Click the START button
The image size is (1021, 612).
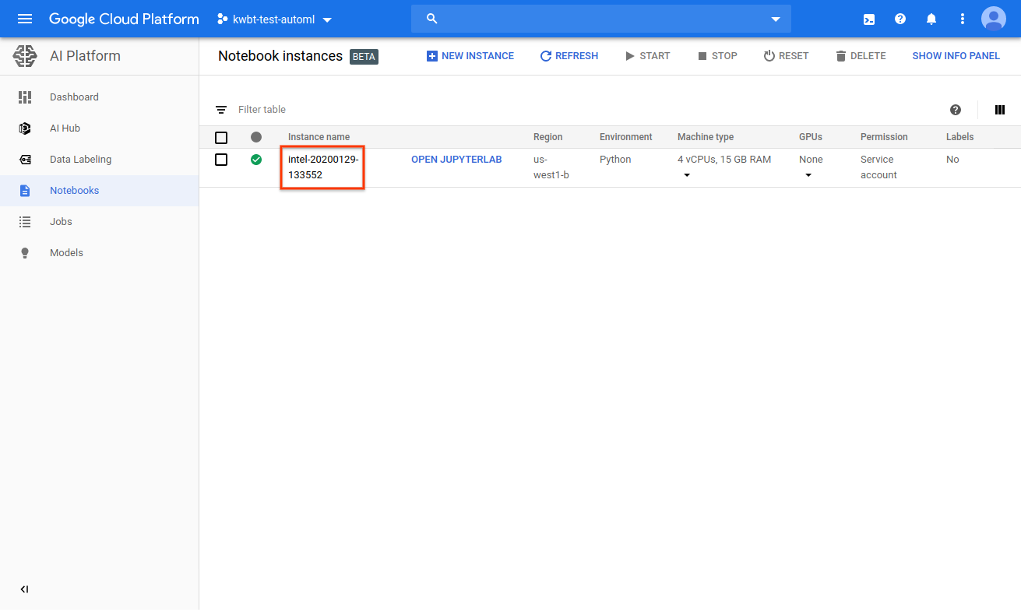tap(647, 56)
